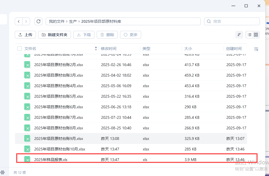Sort files by 文件名 column arrows
The width and height of the screenshot is (269, 176).
[x=96, y=49]
